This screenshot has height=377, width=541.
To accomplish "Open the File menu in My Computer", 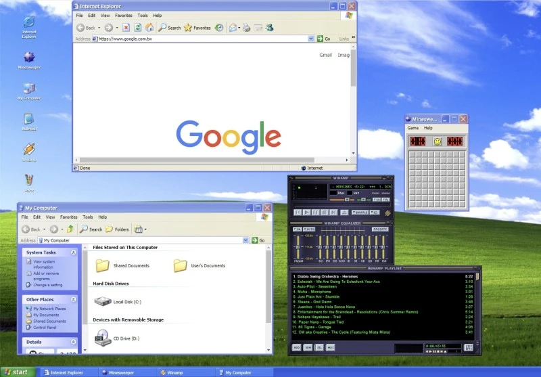I will 25,217.
